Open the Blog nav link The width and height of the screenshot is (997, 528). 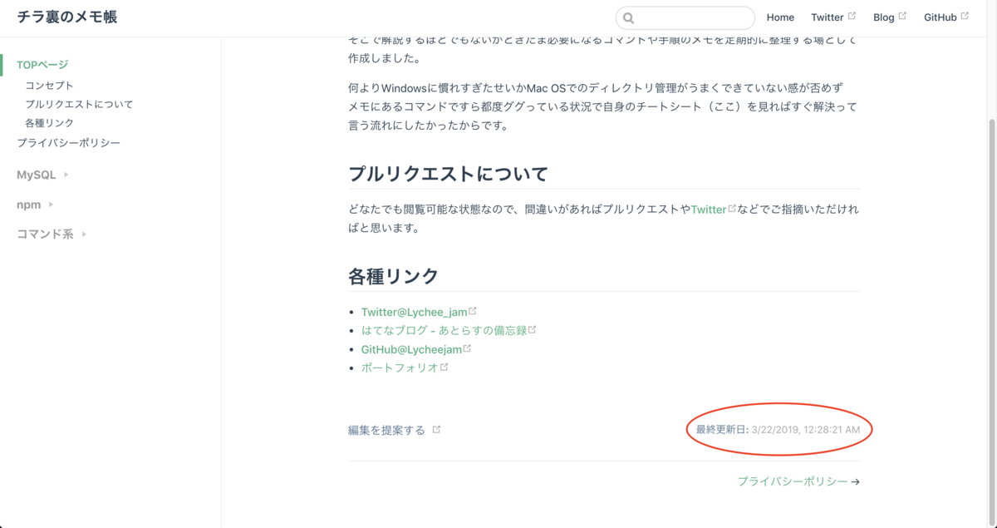884,17
